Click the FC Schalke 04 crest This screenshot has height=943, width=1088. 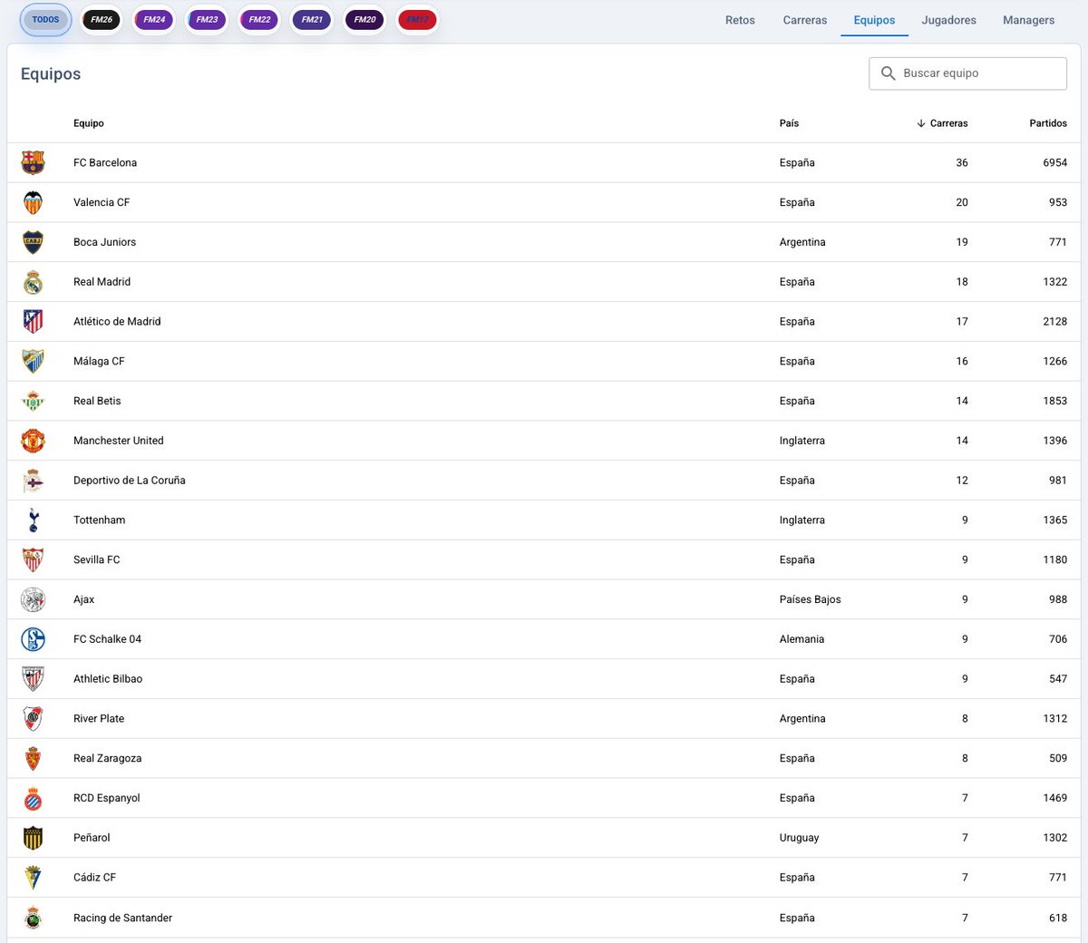point(33,639)
